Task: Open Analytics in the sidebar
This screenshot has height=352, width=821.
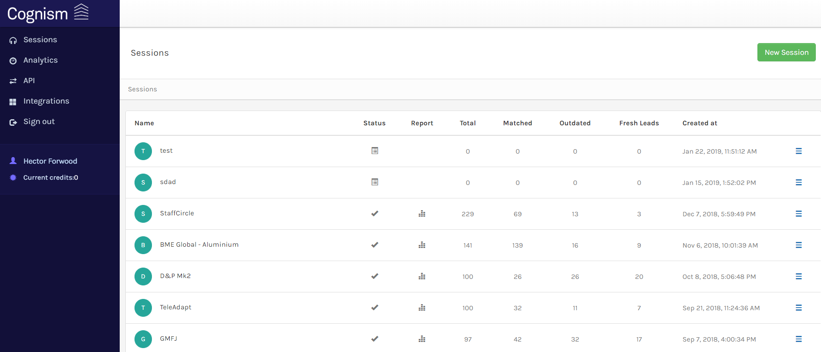Action: (x=40, y=60)
